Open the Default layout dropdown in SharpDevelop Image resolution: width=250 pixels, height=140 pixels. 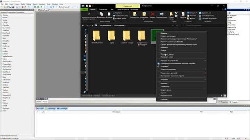[64, 7]
